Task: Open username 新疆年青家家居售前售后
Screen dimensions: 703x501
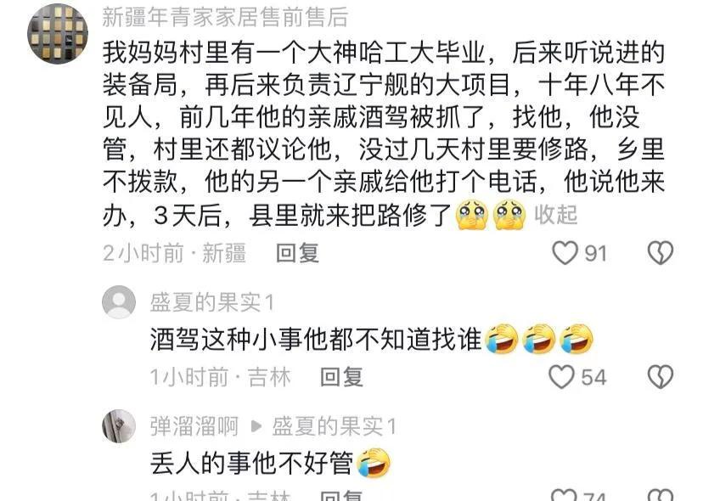Action: 225,18
